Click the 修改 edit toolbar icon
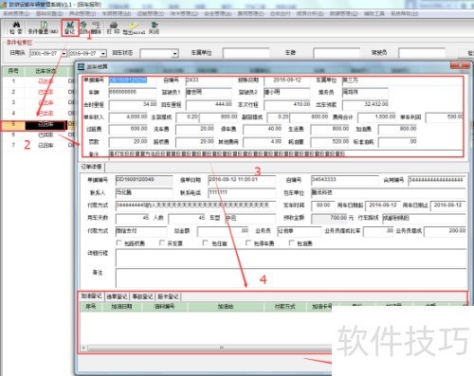Viewport: 474px width, 376px height. [83, 27]
